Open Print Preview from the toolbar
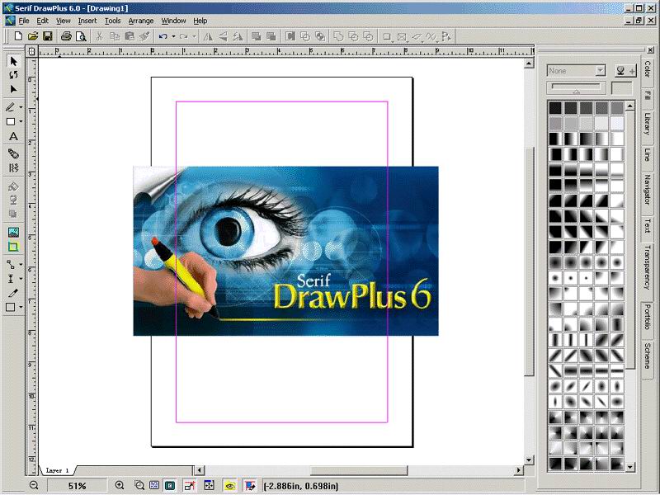This screenshot has height=495, width=660. click(x=81, y=36)
